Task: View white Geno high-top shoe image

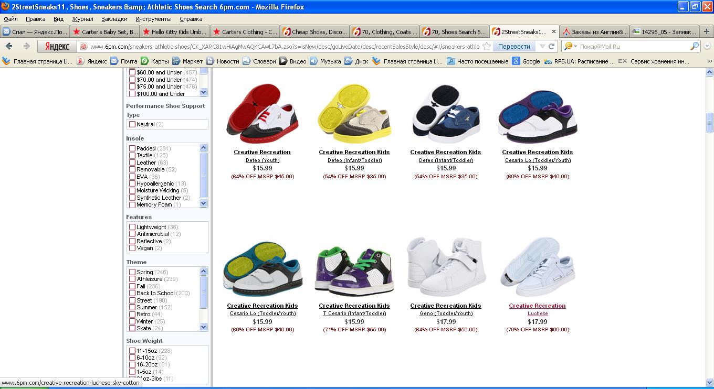Action: [x=446, y=266]
